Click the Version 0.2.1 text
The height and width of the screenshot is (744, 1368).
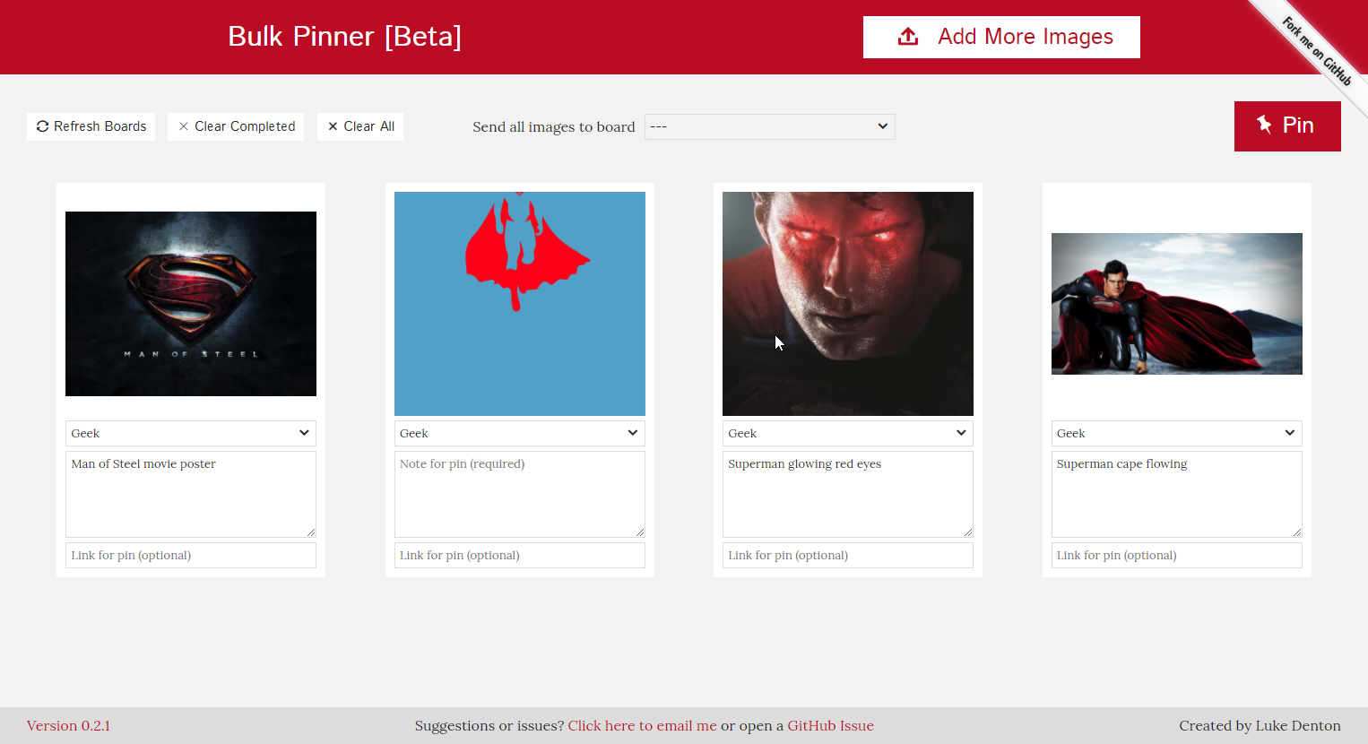tap(68, 725)
